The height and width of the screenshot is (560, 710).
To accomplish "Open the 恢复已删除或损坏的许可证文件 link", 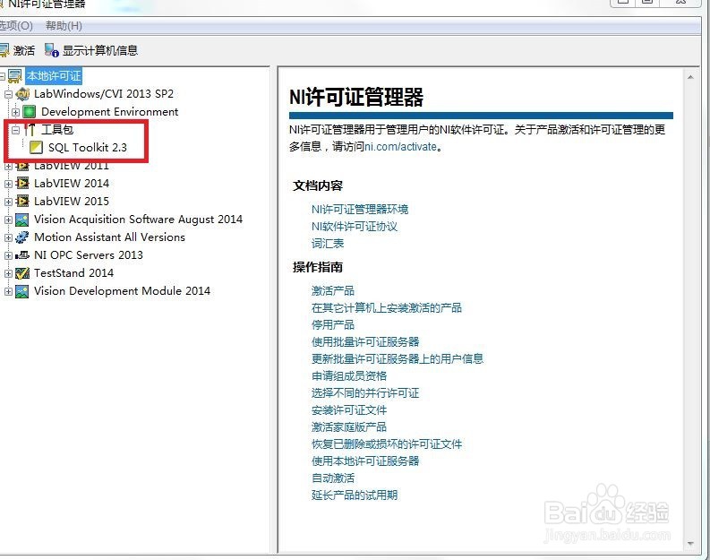I will click(387, 444).
